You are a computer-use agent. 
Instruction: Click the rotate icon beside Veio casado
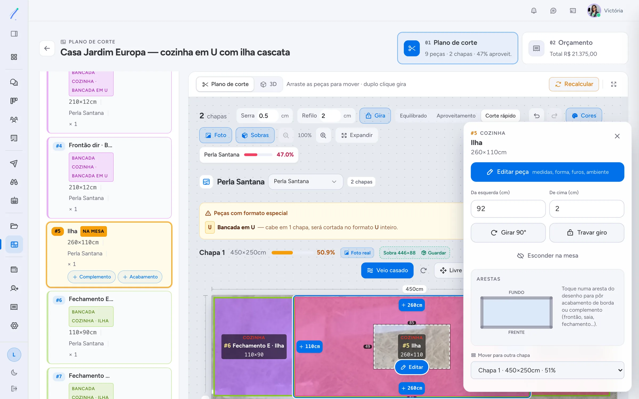[423, 270]
